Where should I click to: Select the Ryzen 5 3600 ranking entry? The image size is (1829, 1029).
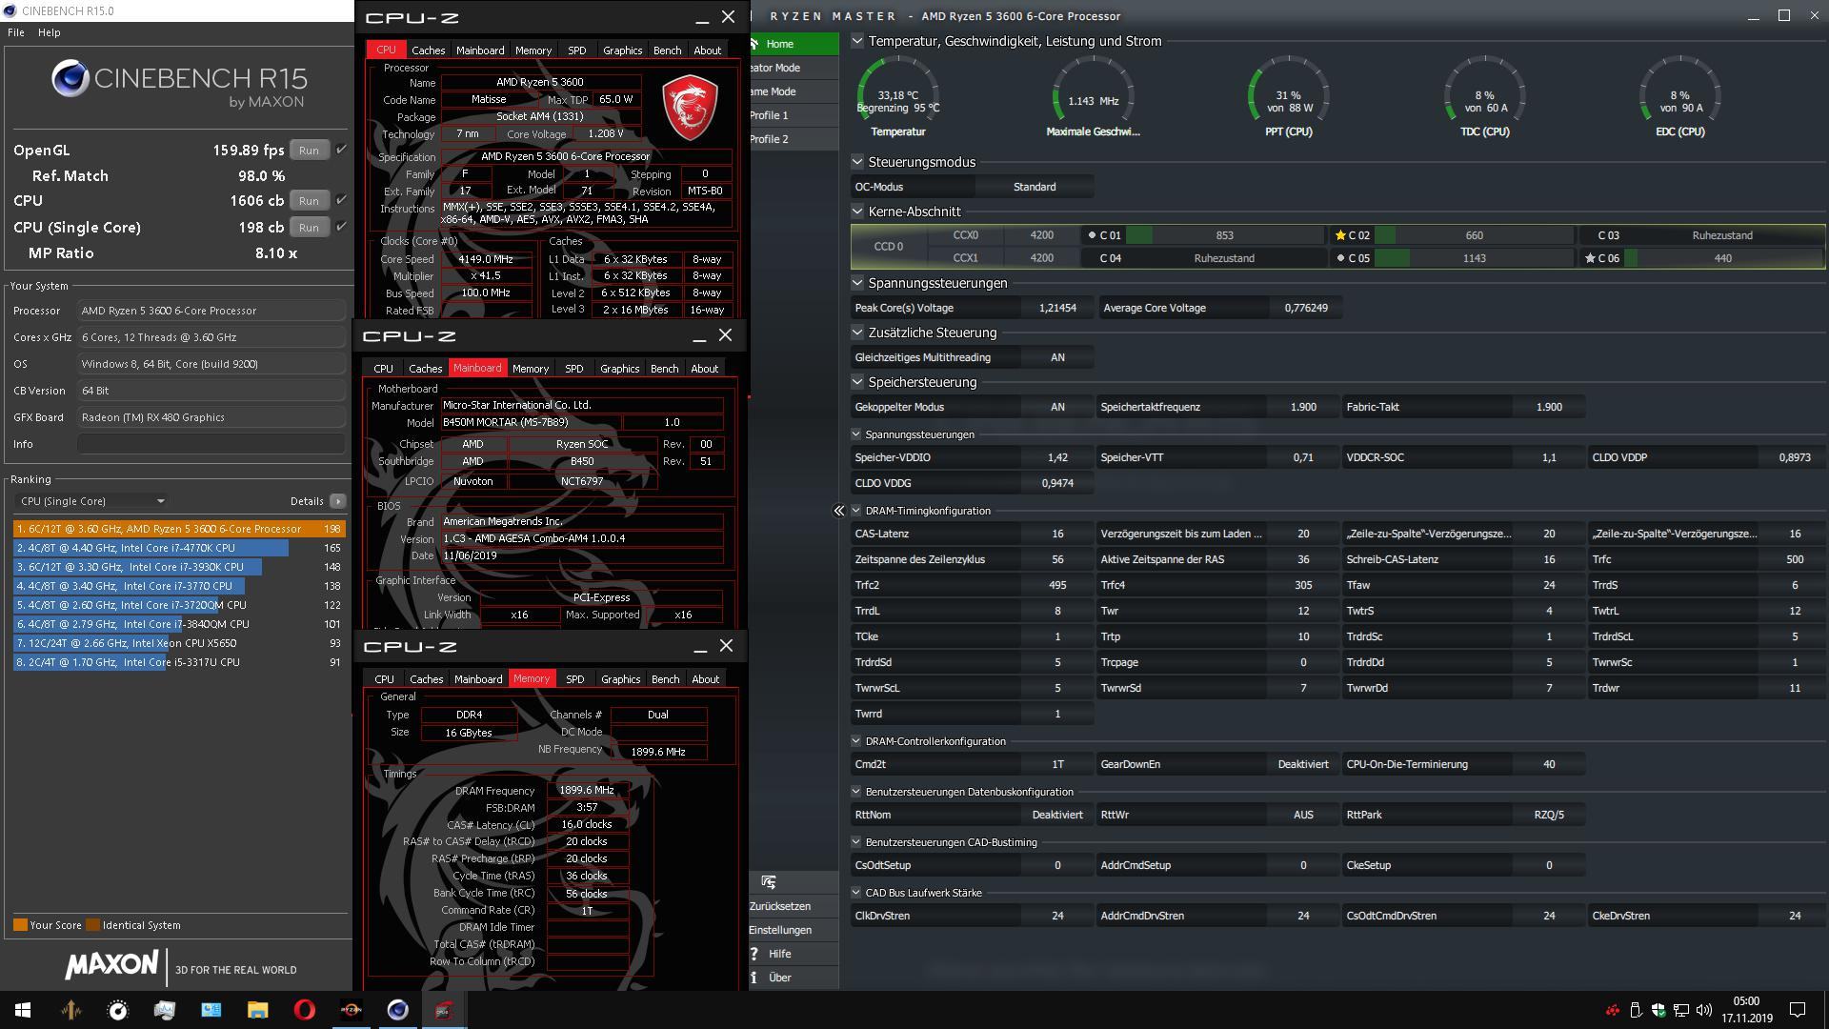click(179, 529)
